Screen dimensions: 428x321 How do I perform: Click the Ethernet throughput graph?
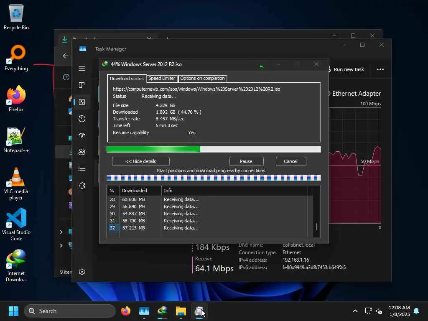coord(355,166)
